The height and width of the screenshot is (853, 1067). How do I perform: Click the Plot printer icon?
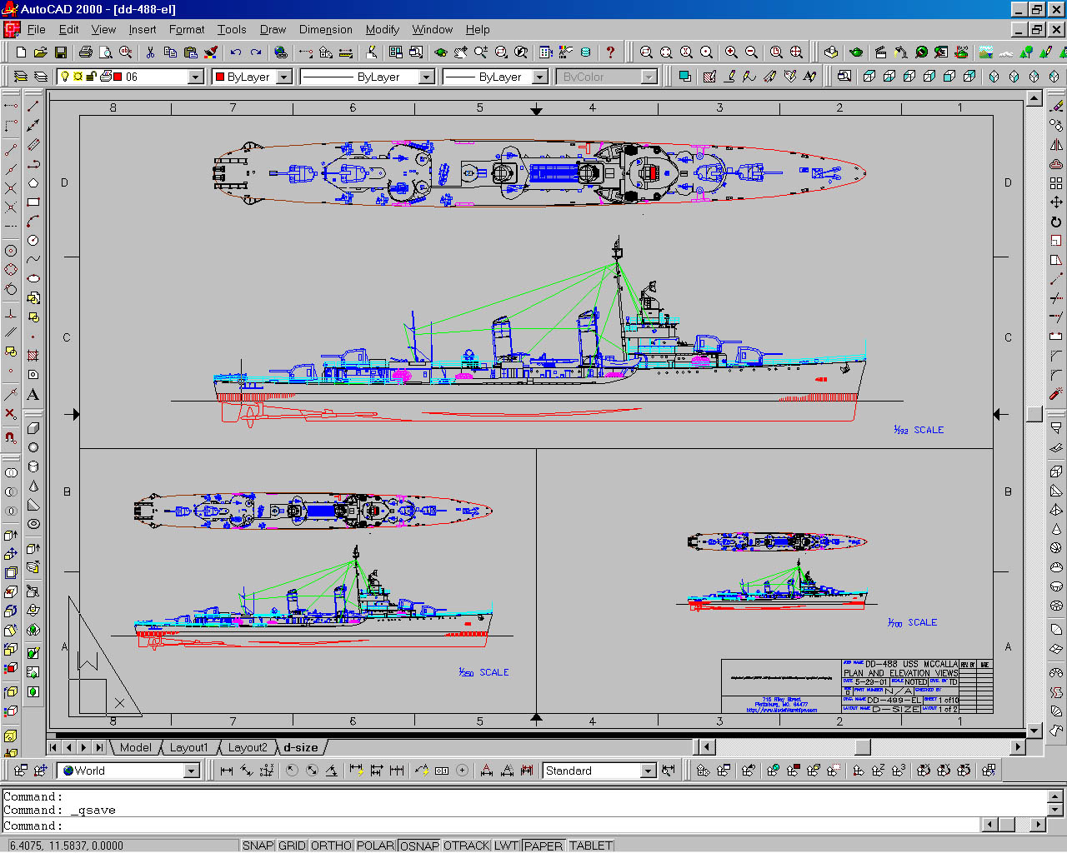(x=85, y=52)
